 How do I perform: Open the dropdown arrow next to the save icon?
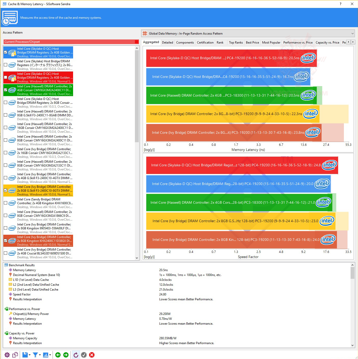29,355
